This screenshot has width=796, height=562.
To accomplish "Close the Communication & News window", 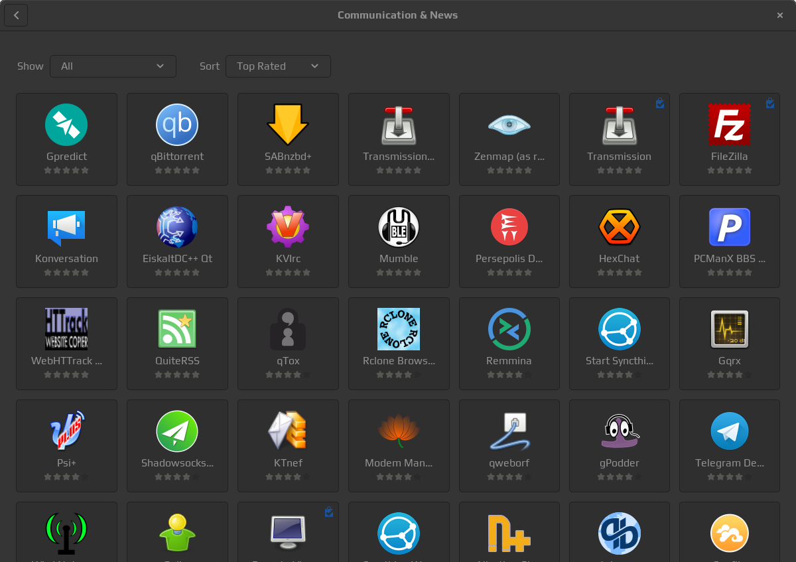I will point(780,15).
